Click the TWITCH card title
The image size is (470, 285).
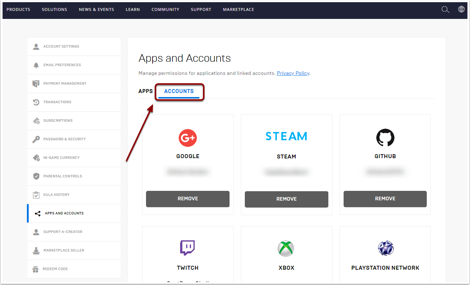tap(188, 268)
